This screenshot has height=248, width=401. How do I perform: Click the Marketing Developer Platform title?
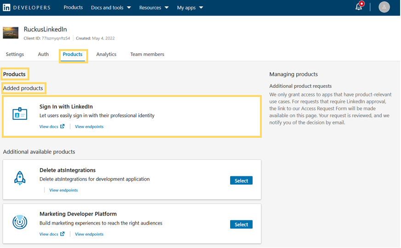pos(78,214)
